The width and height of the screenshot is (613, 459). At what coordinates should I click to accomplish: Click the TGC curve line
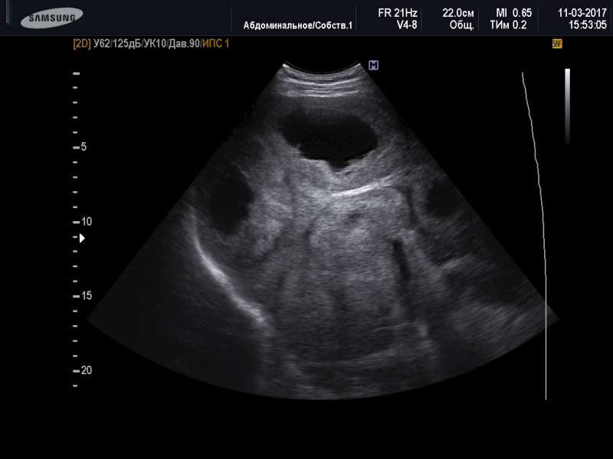click(539, 236)
